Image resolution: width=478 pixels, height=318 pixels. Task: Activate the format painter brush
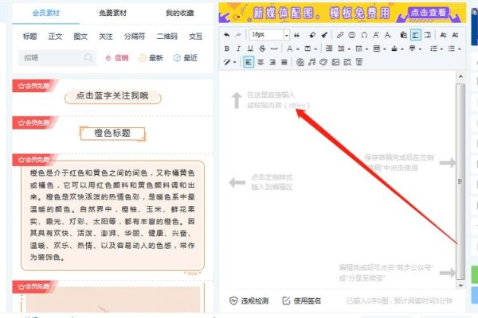pos(324,35)
